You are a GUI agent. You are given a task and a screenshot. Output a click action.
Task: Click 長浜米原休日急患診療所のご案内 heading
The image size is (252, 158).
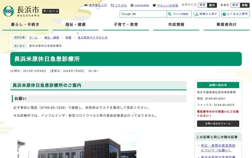pos(98,85)
